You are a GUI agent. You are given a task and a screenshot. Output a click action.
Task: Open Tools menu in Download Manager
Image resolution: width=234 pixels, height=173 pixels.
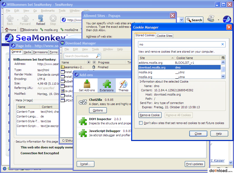click(x=95, y=49)
